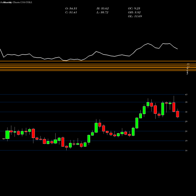Viewport: 196px width, 196px height.
Task: Click the 'OL: 11.69' reading
Action: click(x=135, y=16)
